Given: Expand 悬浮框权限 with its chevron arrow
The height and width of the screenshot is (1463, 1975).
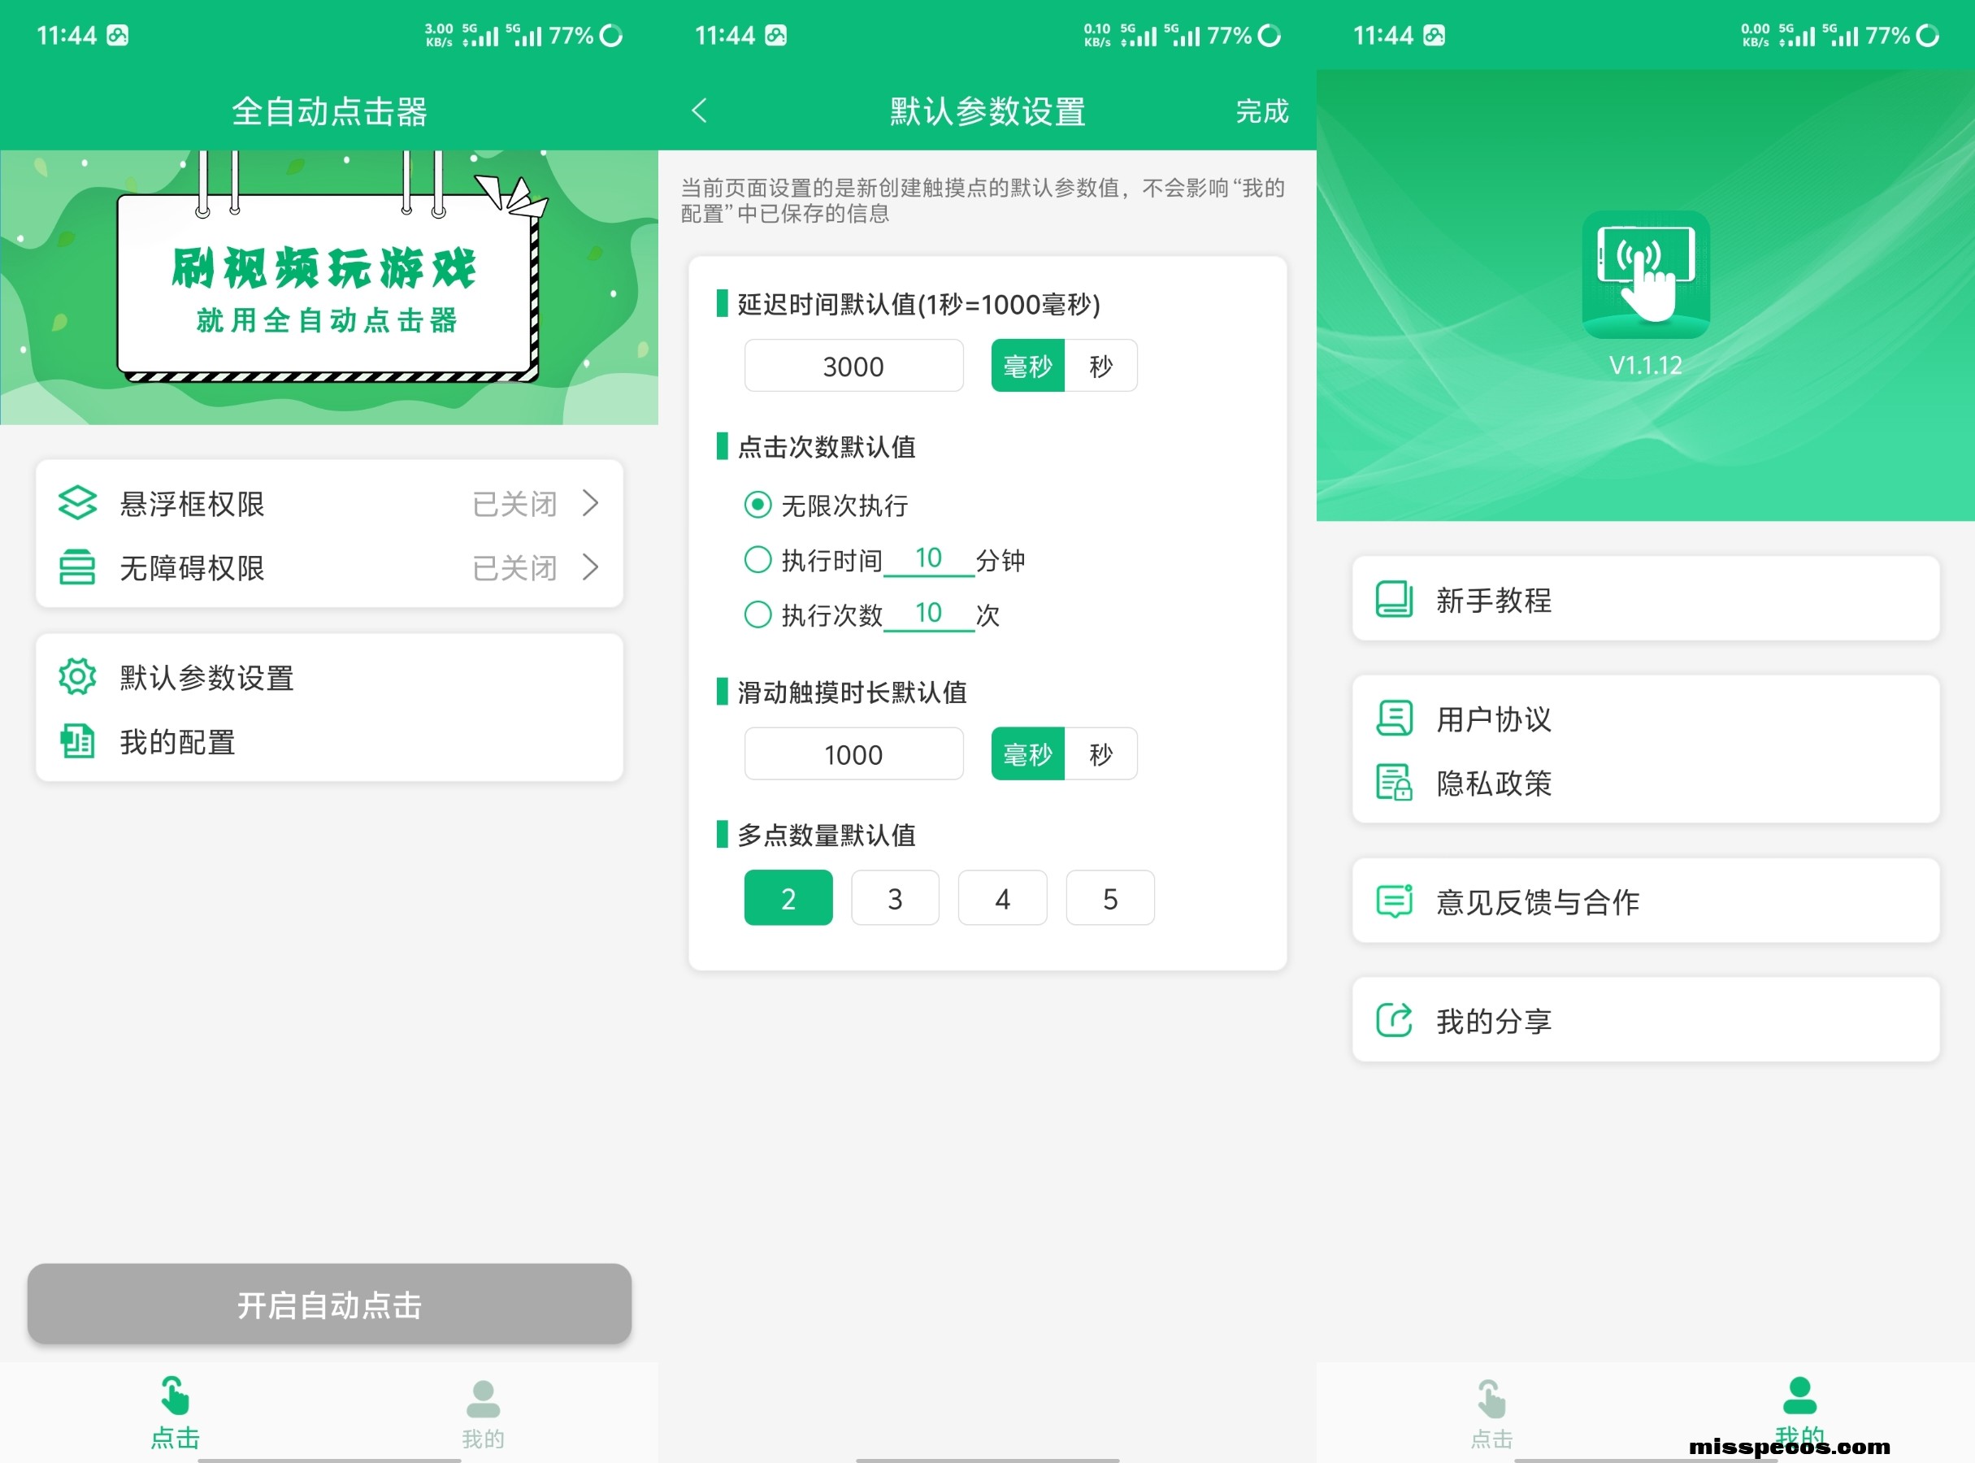Looking at the screenshot, I should [x=591, y=503].
